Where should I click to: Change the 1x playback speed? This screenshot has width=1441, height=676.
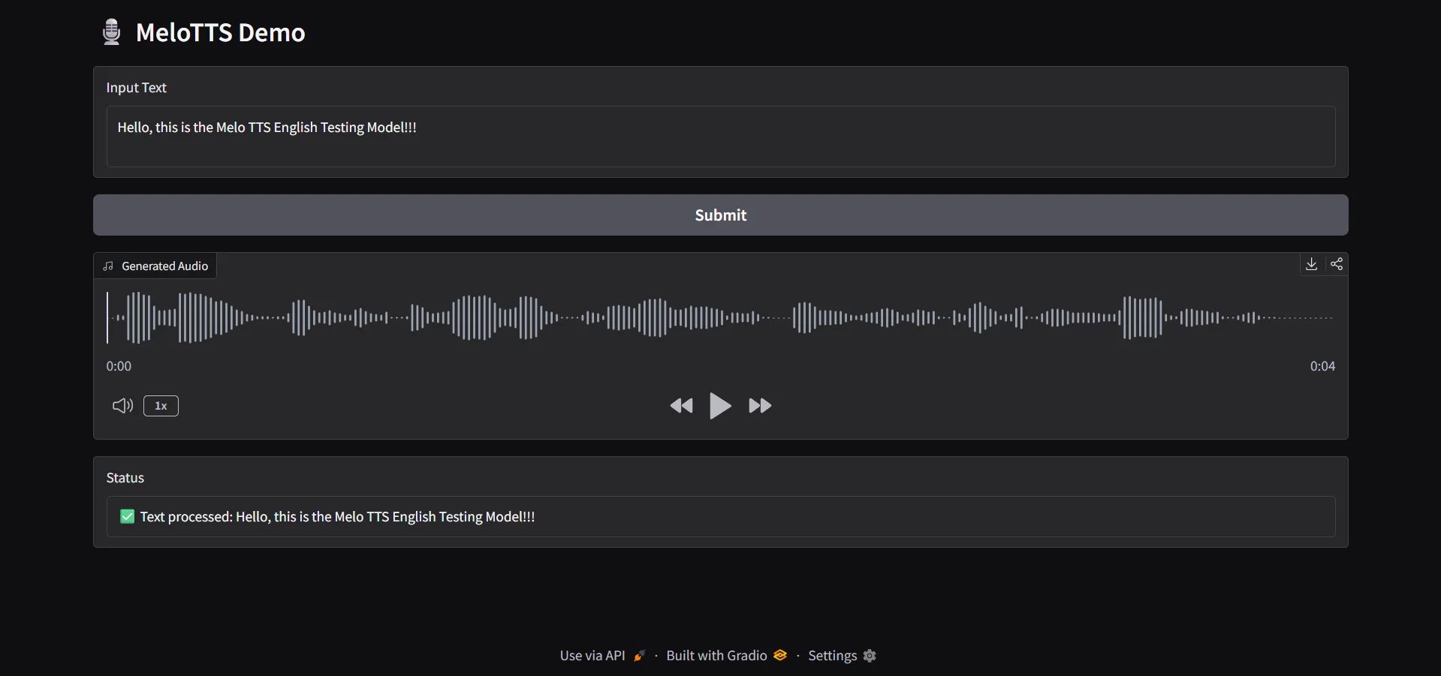tap(161, 406)
